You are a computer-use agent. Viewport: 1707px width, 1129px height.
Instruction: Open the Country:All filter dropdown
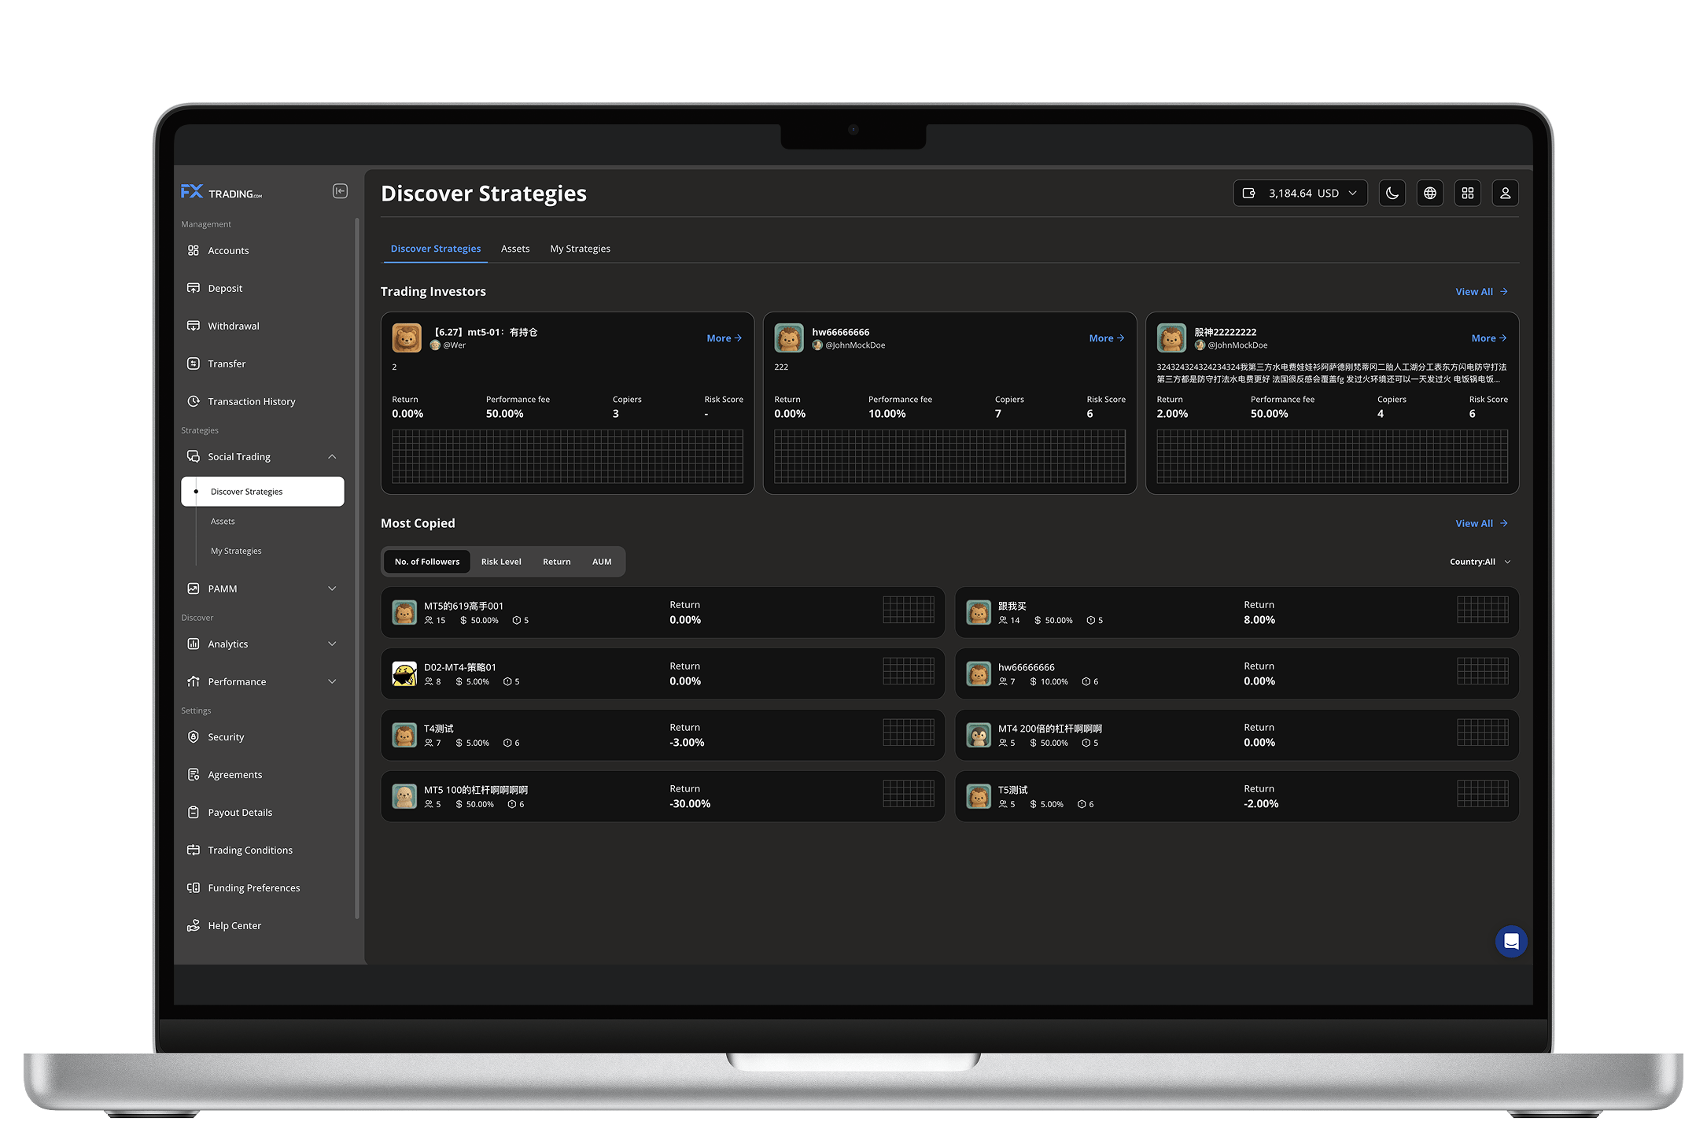1479,562
